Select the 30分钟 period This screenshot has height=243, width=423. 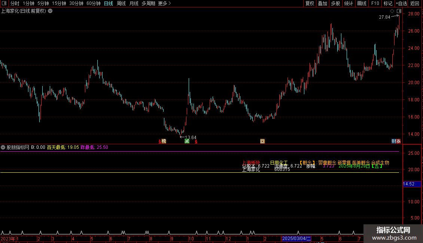(76, 3)
